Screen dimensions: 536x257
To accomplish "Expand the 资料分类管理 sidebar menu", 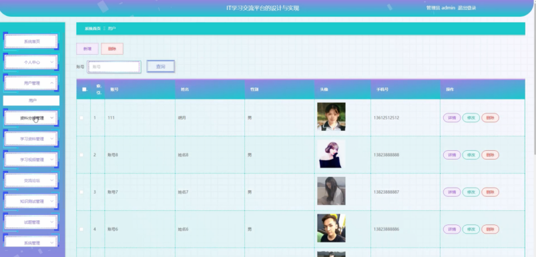I will (31, 118).
